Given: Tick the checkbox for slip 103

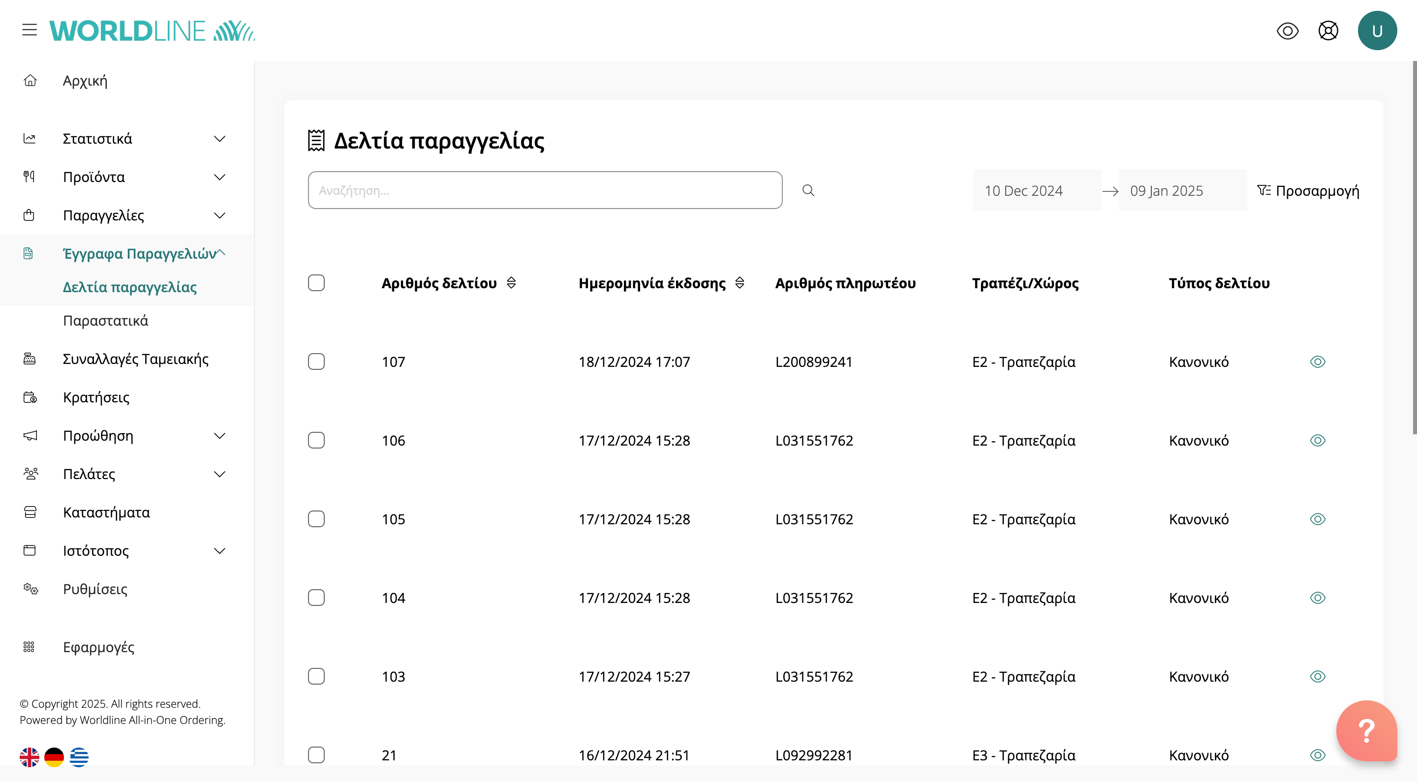Looking at the screenshot, I should [x=316, y=677].
